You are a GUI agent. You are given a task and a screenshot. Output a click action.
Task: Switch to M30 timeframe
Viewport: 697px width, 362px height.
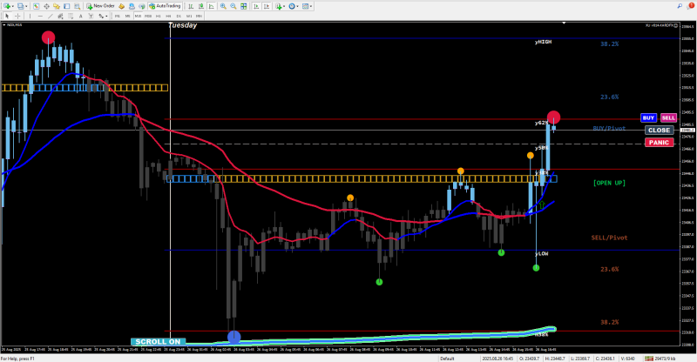tap(148, 16)
